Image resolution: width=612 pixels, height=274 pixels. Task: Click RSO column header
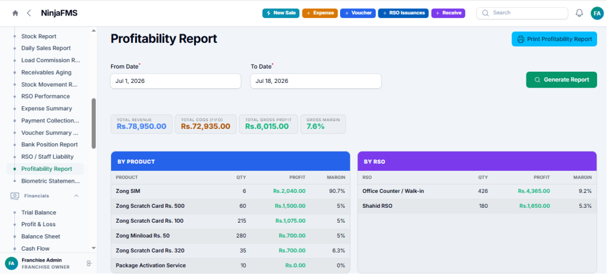[367, 177]
